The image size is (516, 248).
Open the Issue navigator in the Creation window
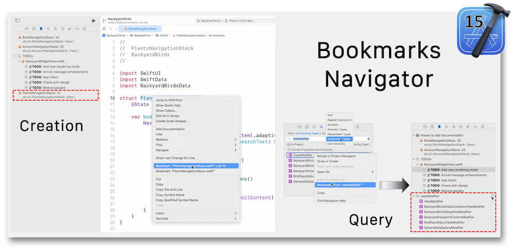coord(55,29)
